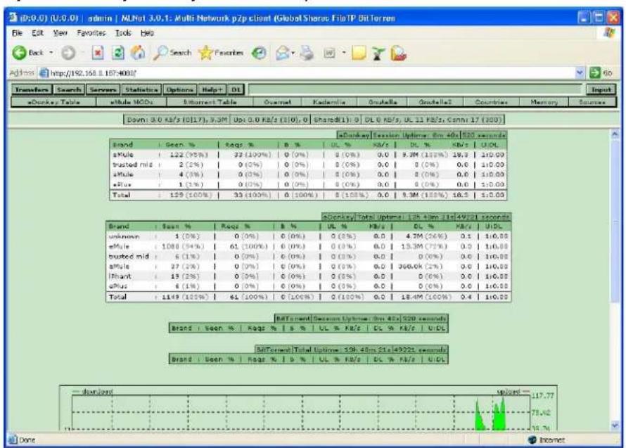Click the Down speed status cell

pyautogui.click(x=177, y=120)
